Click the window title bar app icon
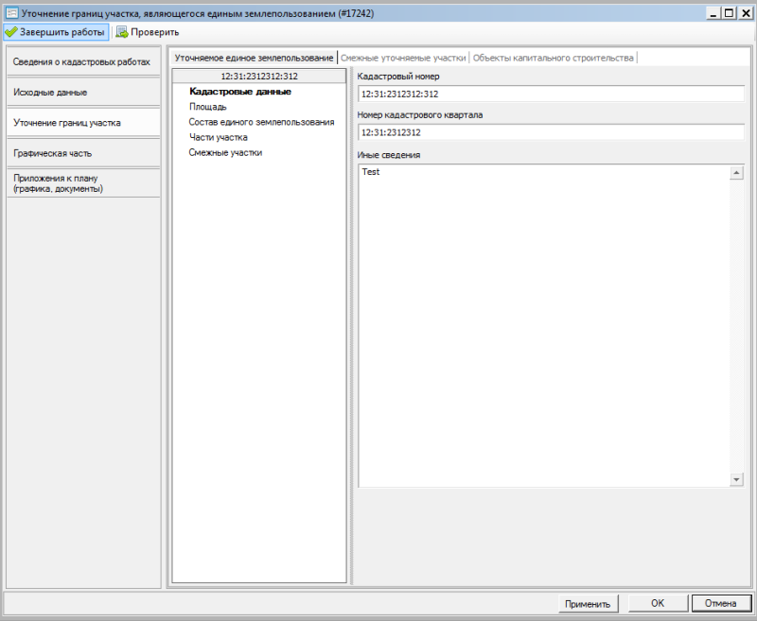 point(11,11)
